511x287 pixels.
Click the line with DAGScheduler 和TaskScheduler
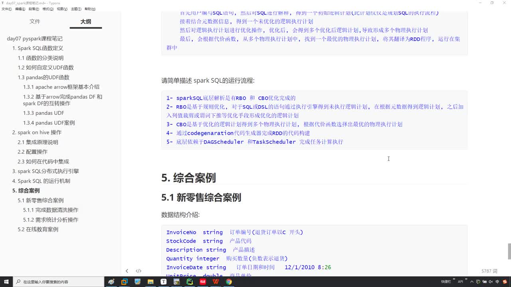point(255,142)
